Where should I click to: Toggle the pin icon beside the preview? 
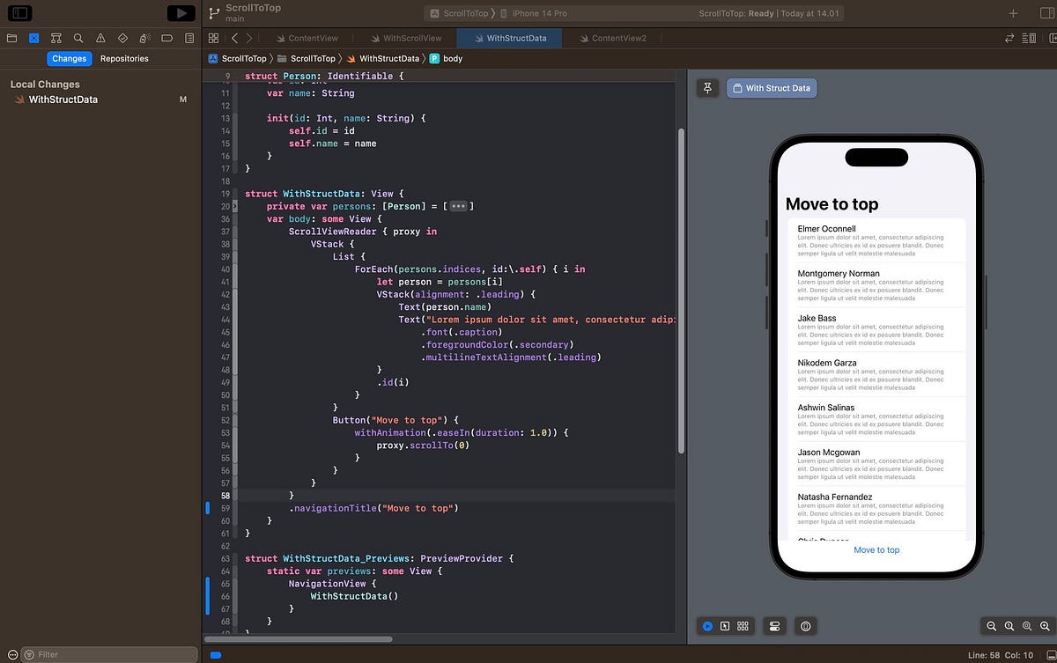(x=708, y=88)
